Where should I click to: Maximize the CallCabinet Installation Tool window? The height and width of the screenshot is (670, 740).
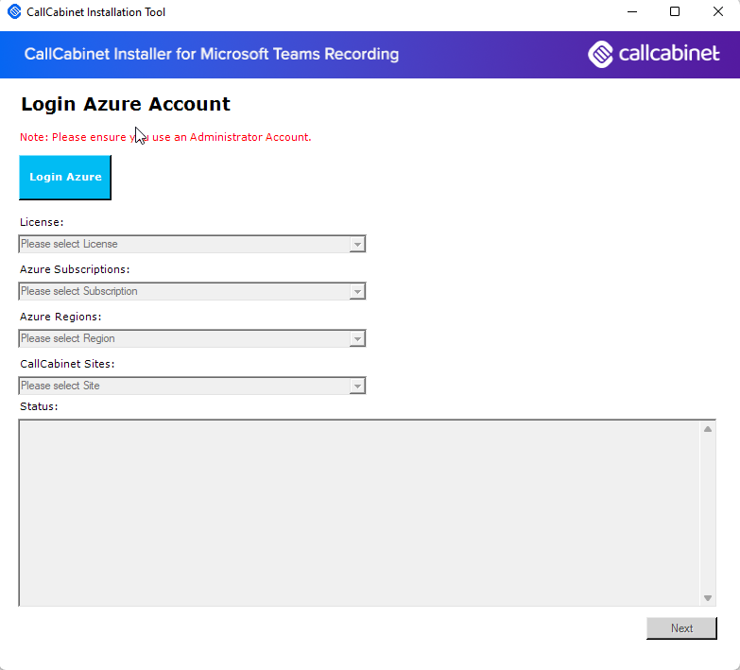point(675,11)
